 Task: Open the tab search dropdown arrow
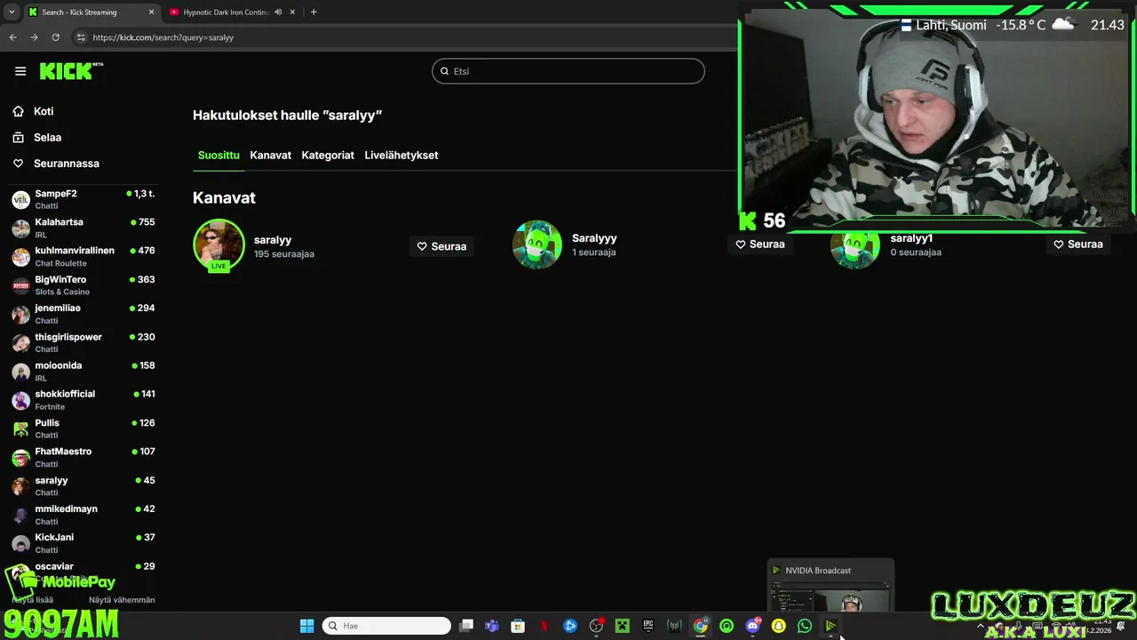pos(11,12)
